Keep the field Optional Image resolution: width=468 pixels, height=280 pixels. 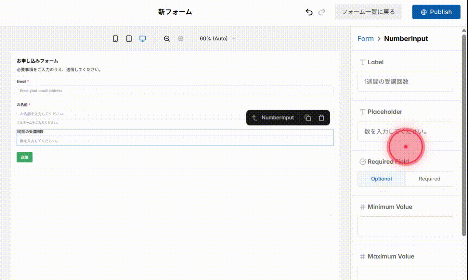pos(381,179)
